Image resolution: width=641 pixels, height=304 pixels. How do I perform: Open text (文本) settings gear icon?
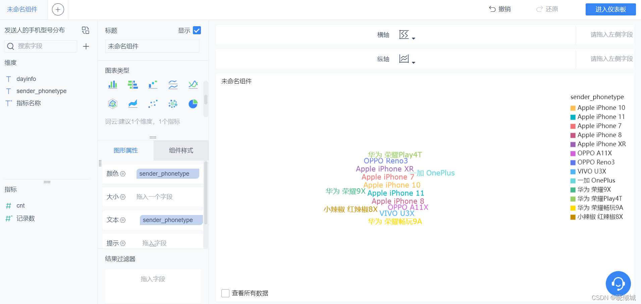[x=123, y=220]
